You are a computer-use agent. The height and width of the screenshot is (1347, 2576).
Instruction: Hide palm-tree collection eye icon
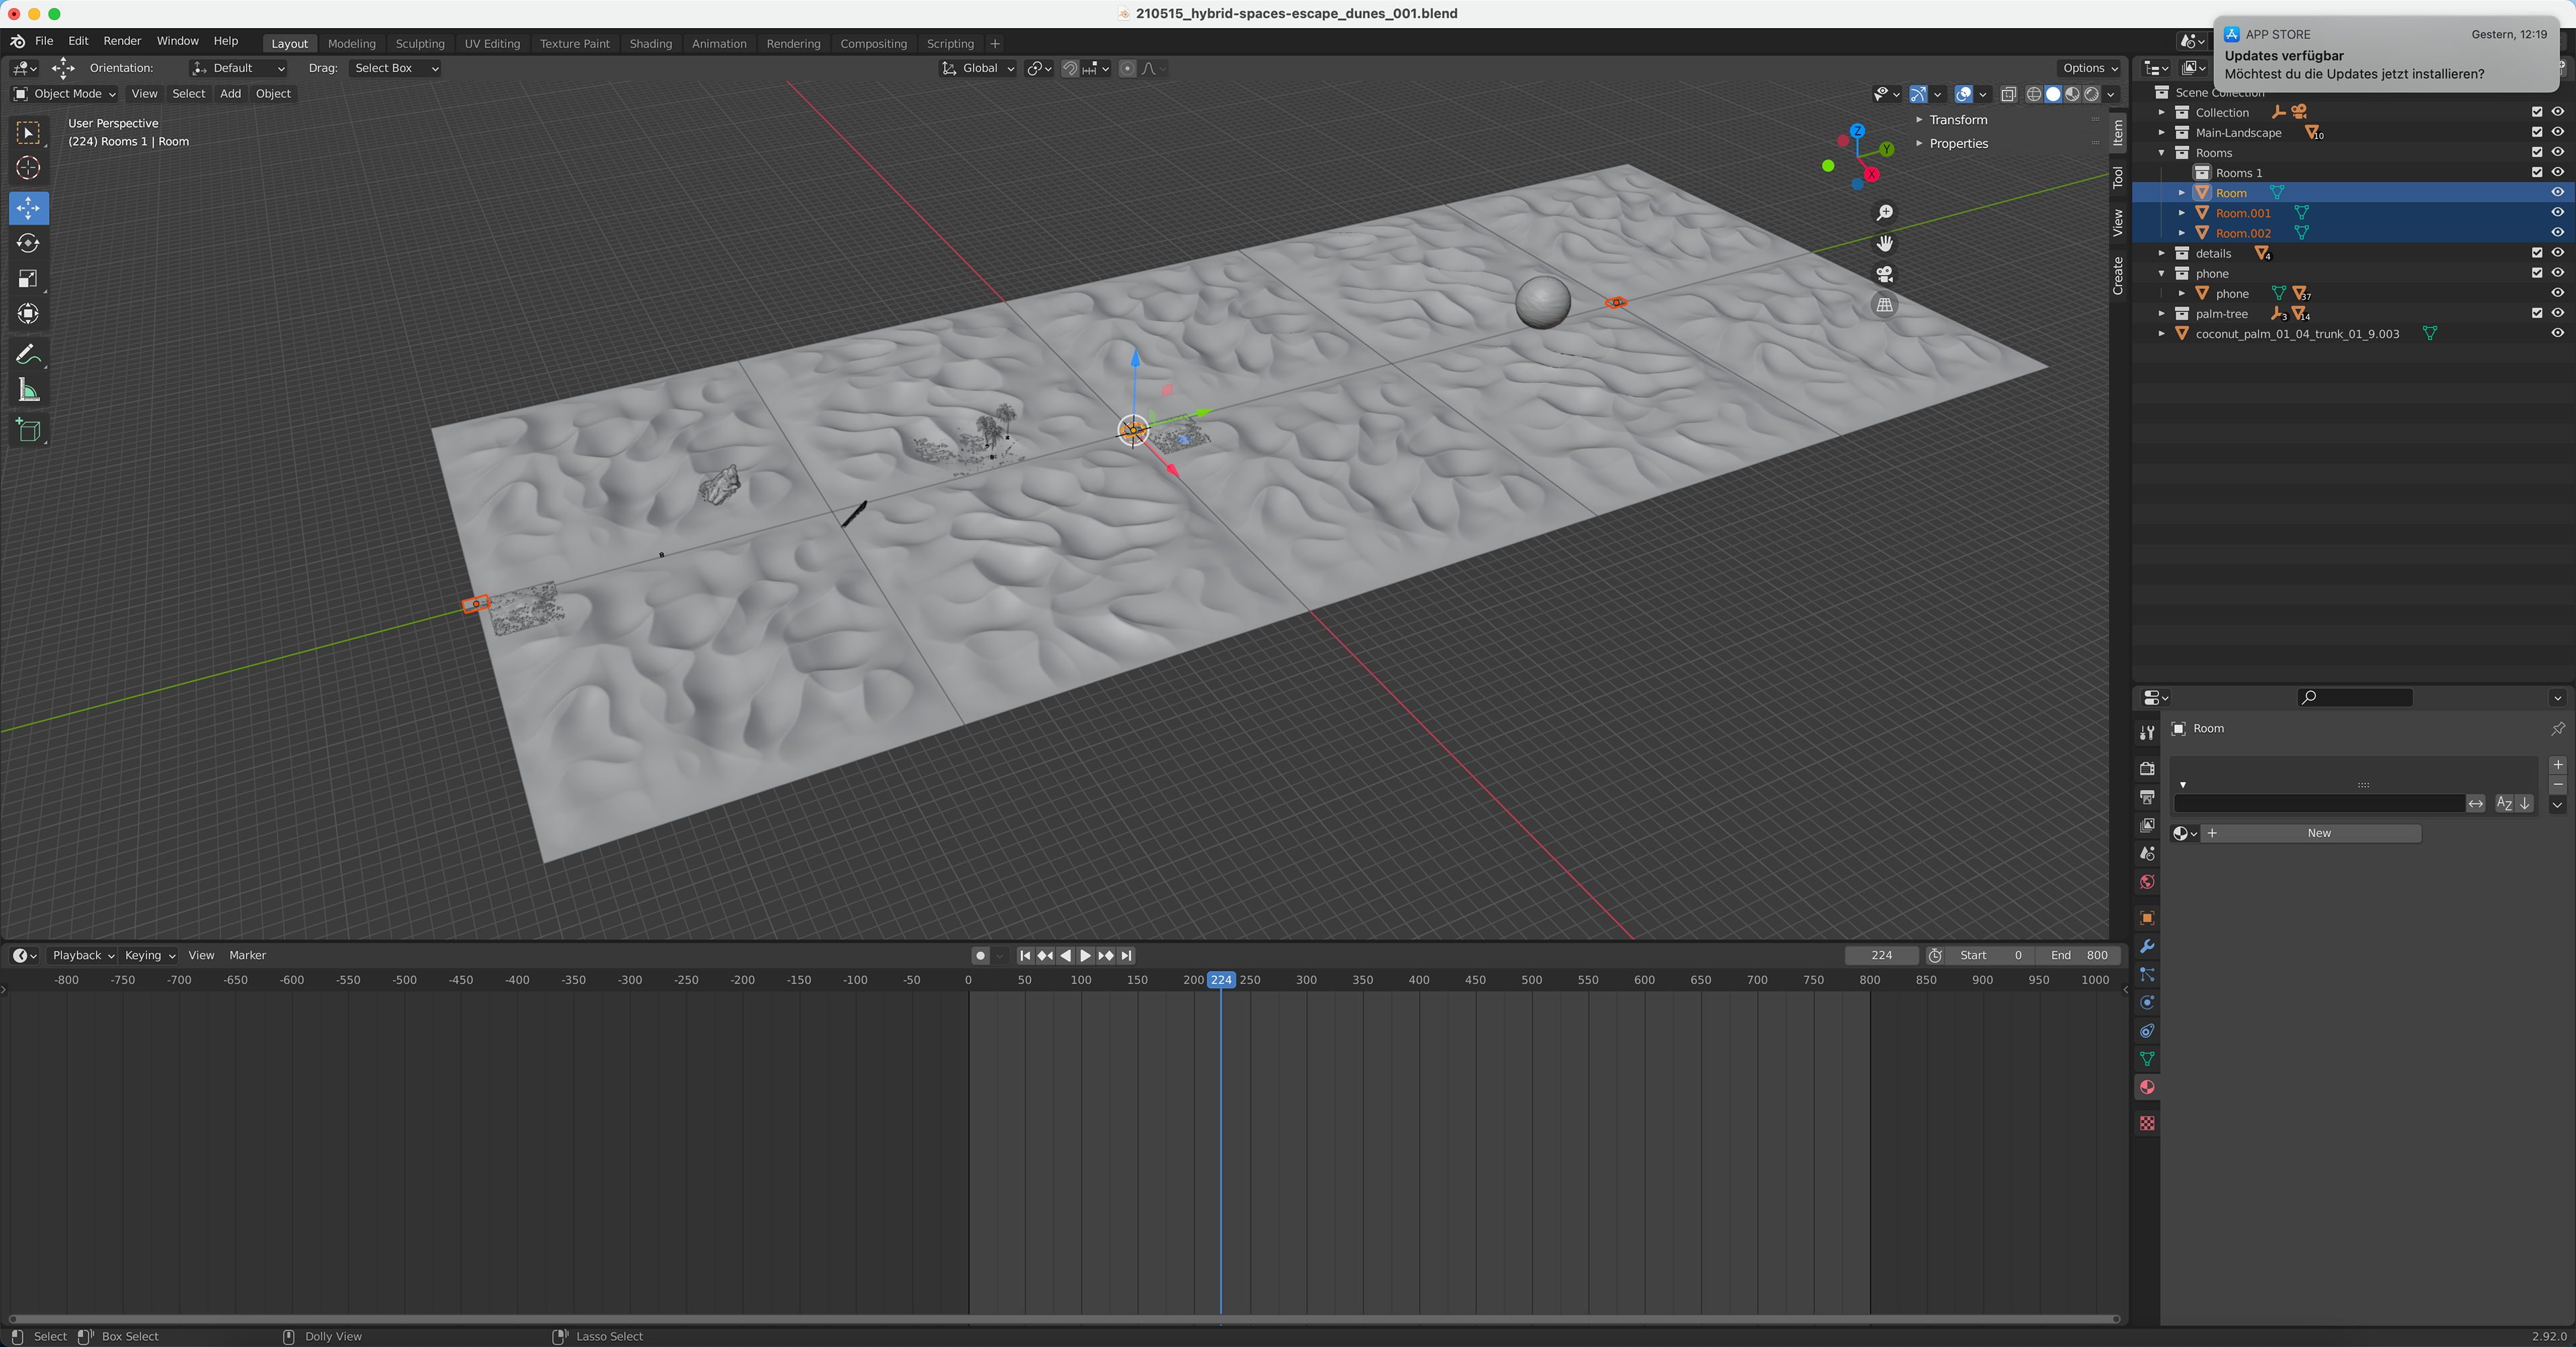click(x=2557, y=312)
